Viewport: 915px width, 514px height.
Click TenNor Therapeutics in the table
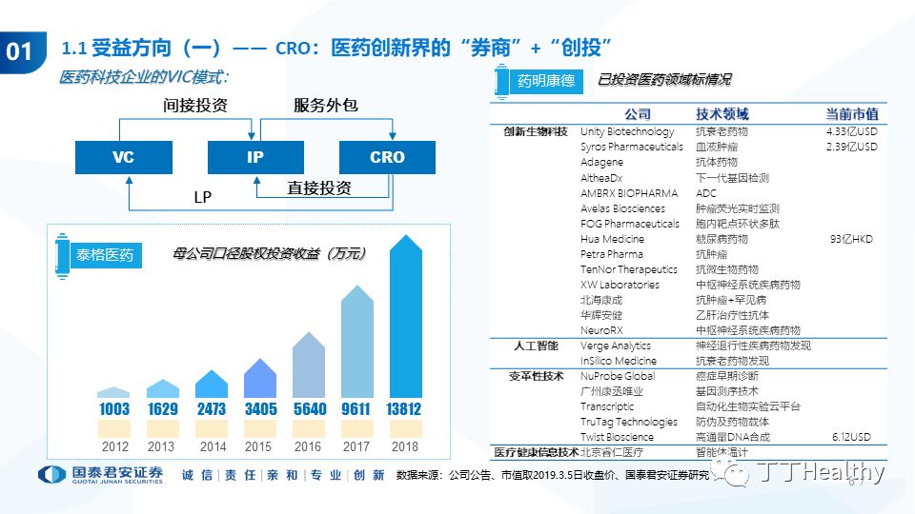tap(628, 269)
